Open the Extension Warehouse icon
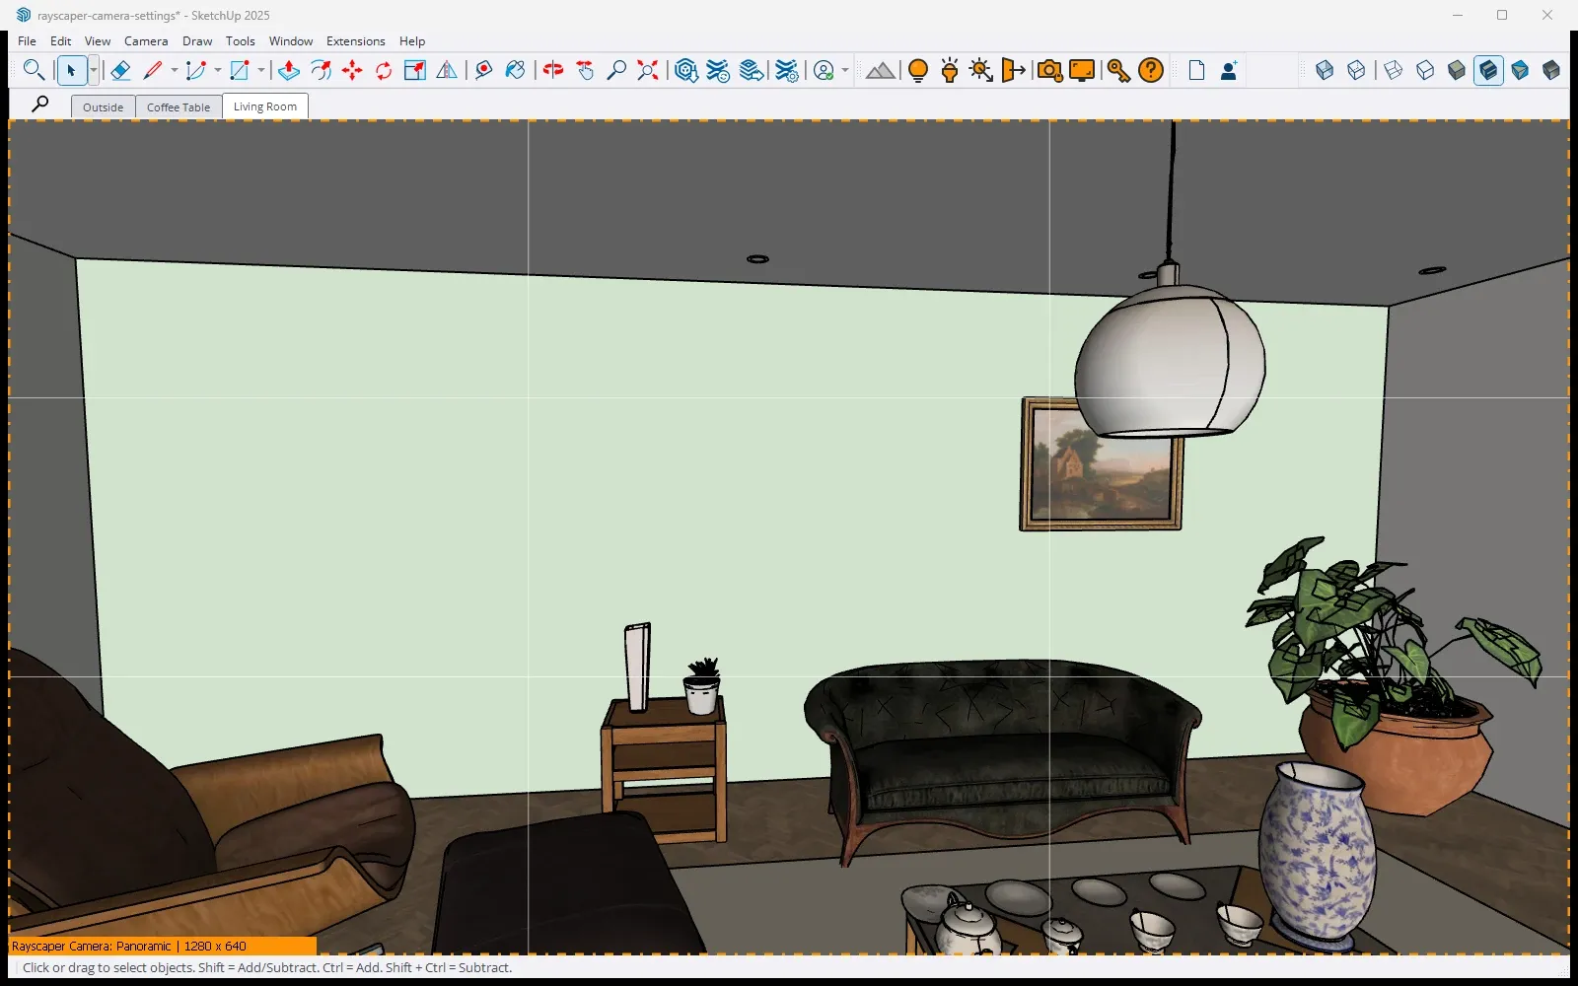 click(718, 70)
